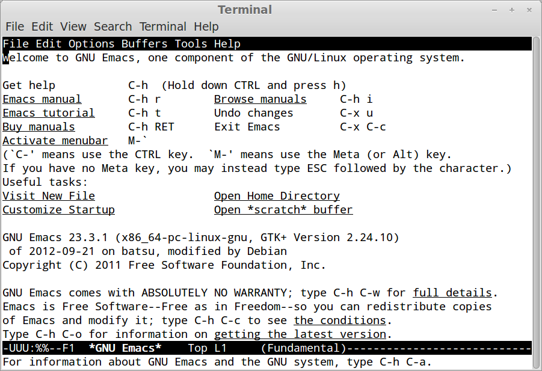Open Emacs Buffers menu

point(144,44)
